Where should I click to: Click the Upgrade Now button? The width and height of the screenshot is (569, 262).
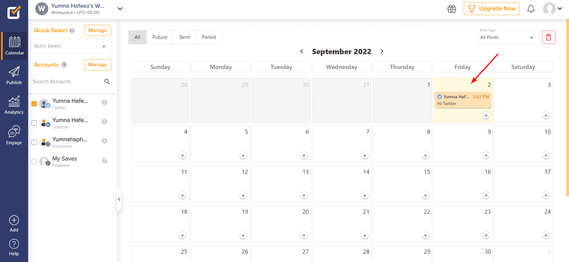(491, 9)
